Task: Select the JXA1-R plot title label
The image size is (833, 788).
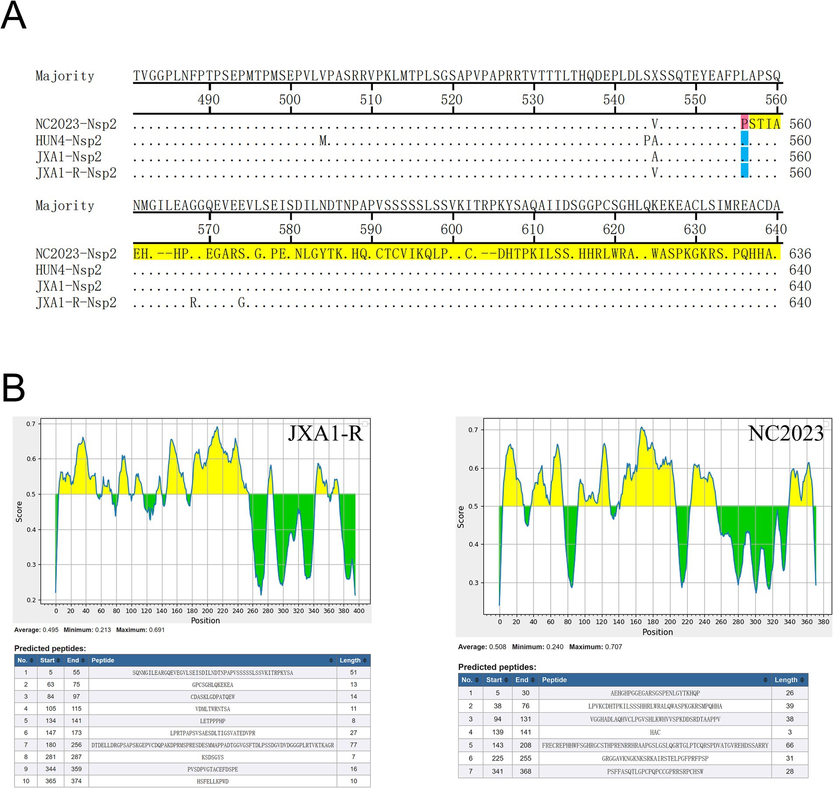Action: 325,434
